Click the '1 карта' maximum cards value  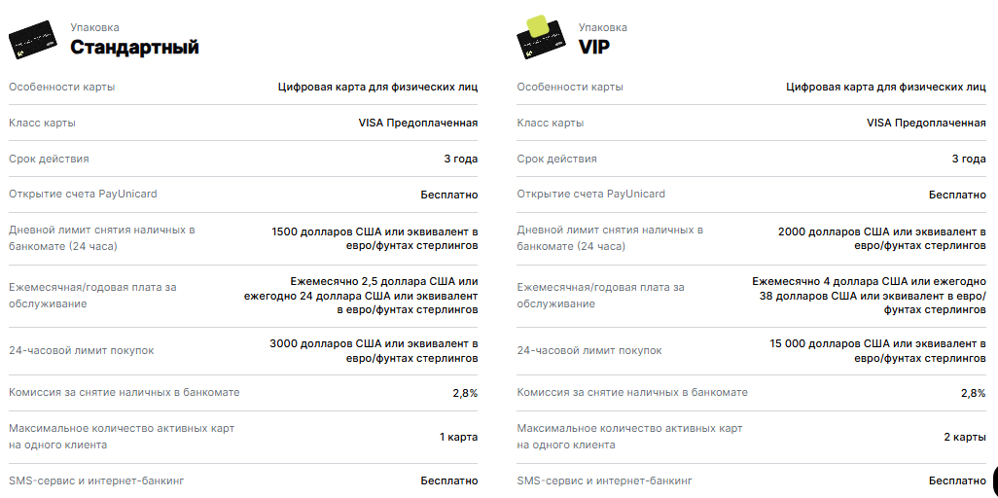pos(458,437)
